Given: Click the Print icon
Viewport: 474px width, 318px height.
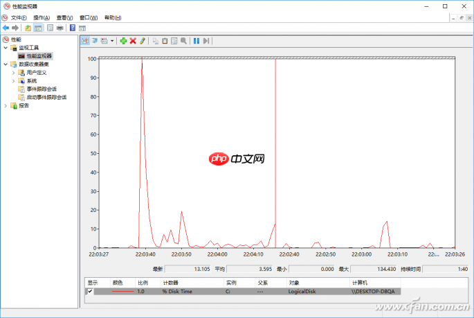Looking at the screenshot, I should (60, 28).
